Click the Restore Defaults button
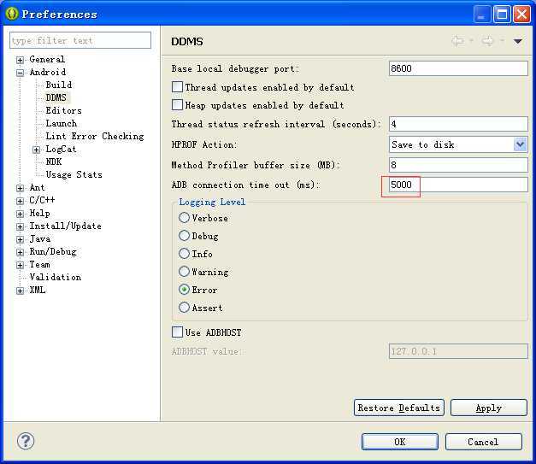The image size is (536, 464). pos(399,408)
